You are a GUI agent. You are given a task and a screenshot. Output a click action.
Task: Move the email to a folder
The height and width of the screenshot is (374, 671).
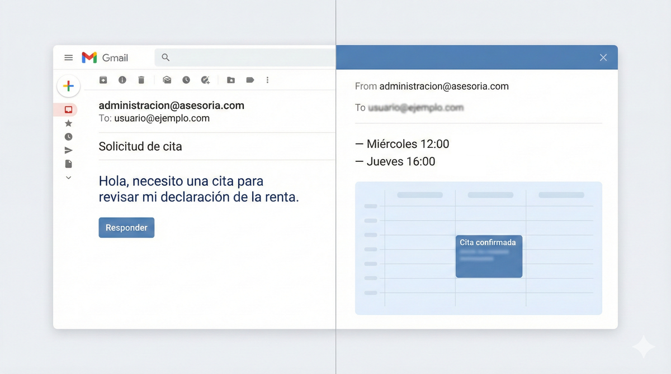click(230, 80)
